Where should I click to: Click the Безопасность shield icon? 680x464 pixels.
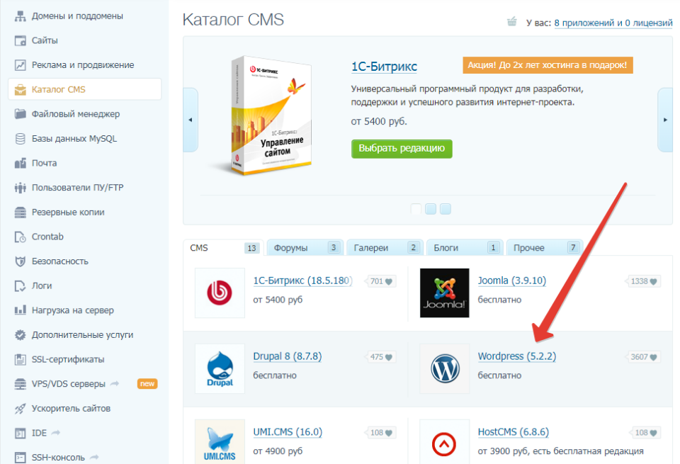click(x=20, y=261)
